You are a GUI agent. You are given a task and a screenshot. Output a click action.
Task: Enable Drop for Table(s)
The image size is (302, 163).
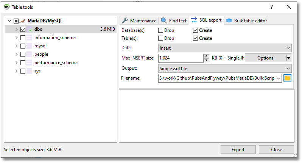click(x=160, y=38)
